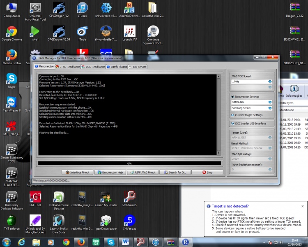Launch iTools desktop icon
The width and height of the screenshot is (308, 247).
point(82,33)
